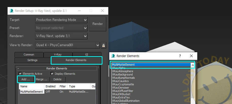Select the MultiMatteElement row in elements table

[57, 92]
